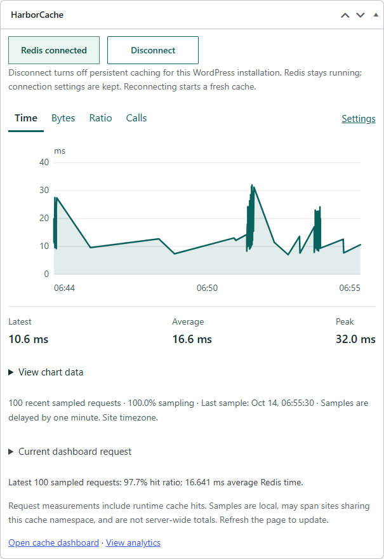Click the Disconnect button
The height and width of the screenshot is (559, 384).
pyautogui.click(x=153, y=50)
